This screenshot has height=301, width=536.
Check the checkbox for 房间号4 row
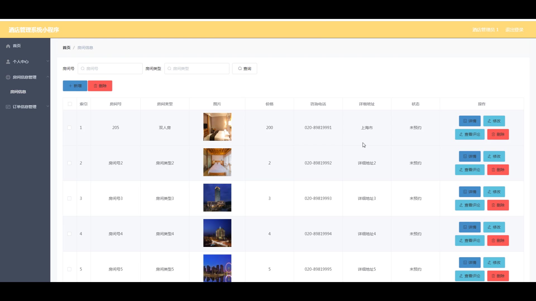pyautogui.click(x=70, y=234)
